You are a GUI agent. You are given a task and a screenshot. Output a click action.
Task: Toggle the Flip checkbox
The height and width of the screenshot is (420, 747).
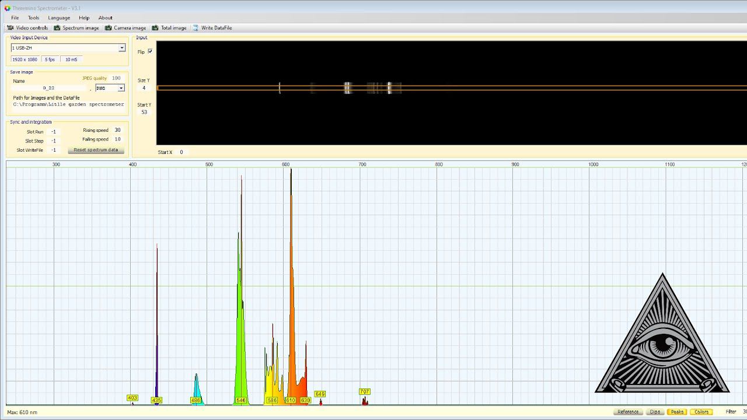pos(150,51)
